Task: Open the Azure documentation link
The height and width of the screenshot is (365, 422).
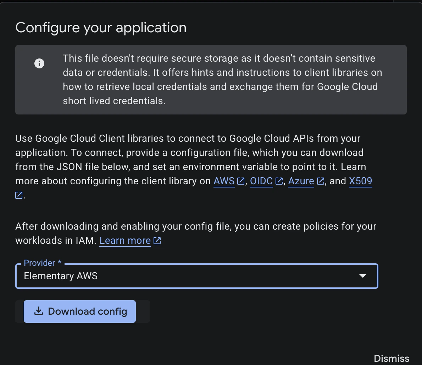Action: pyautogui.click(x=301, y=181)
